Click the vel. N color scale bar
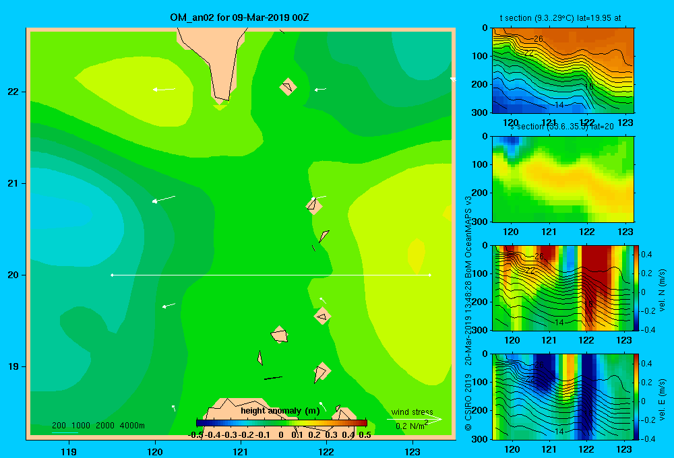Screen dimensions: 674x458 (637, 288)
